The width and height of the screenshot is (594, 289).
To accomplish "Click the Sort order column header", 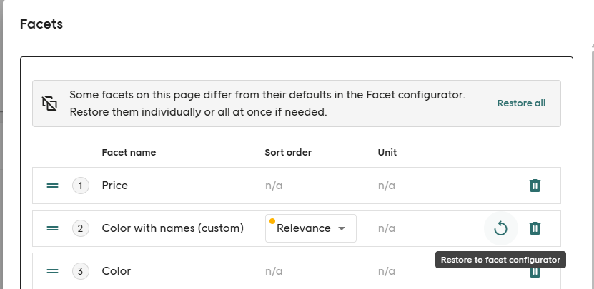I will click(x=288, y=152).
